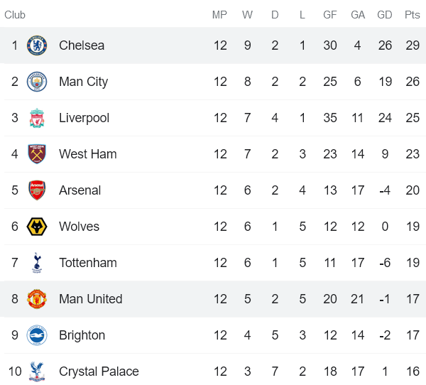Click the MP column header
Image resolution: width=426 pixels, height=385 pixels.
(219, 15)
